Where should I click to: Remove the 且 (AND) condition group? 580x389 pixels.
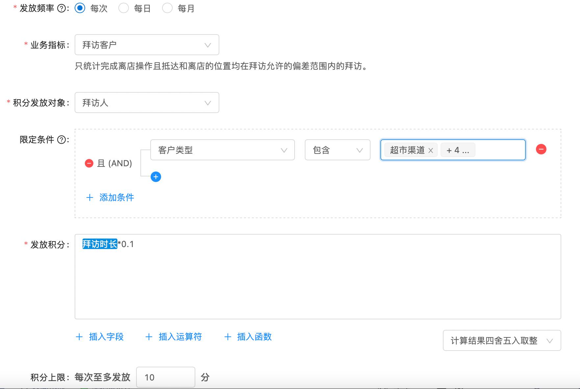[89, 163]
